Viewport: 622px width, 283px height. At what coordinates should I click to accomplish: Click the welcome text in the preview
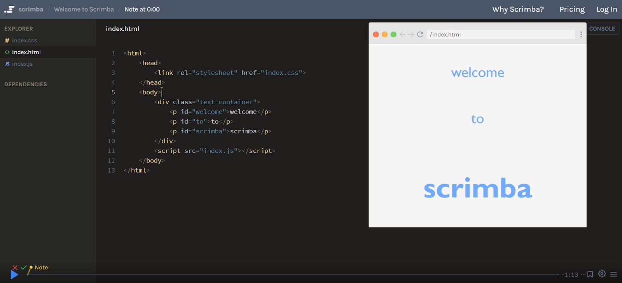[x=477, y=73]
